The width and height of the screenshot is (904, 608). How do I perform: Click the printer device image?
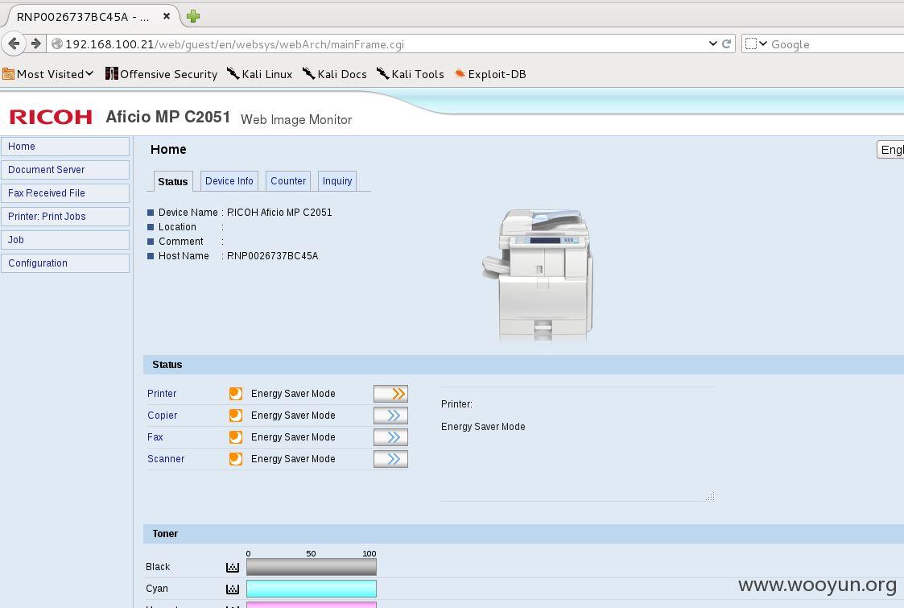click(539, 275)
